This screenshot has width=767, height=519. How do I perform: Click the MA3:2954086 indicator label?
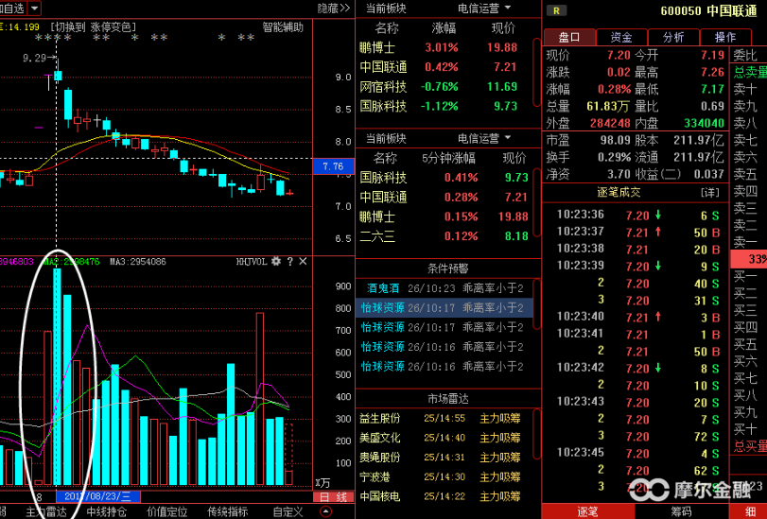pos(137,262)
